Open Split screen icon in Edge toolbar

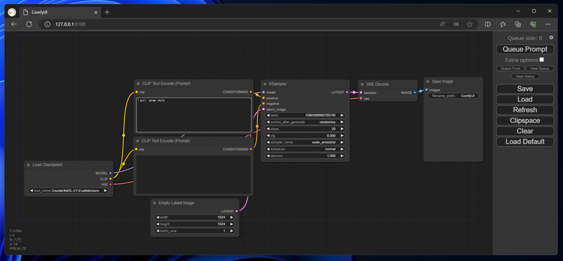tap(487, 24)
